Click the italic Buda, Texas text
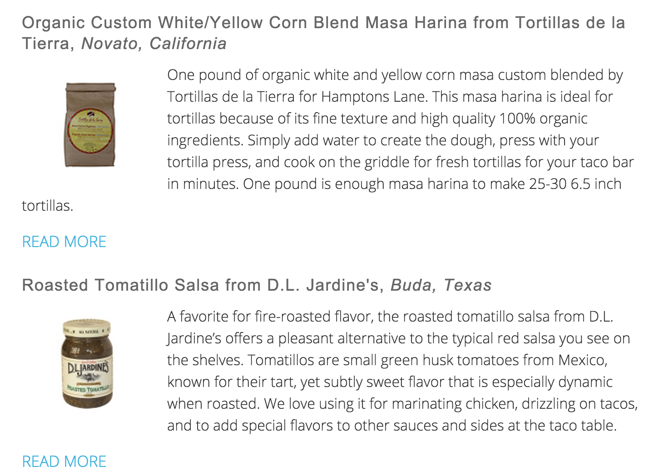This screenshot has width=654, height=476. click(x=441, y=285)
